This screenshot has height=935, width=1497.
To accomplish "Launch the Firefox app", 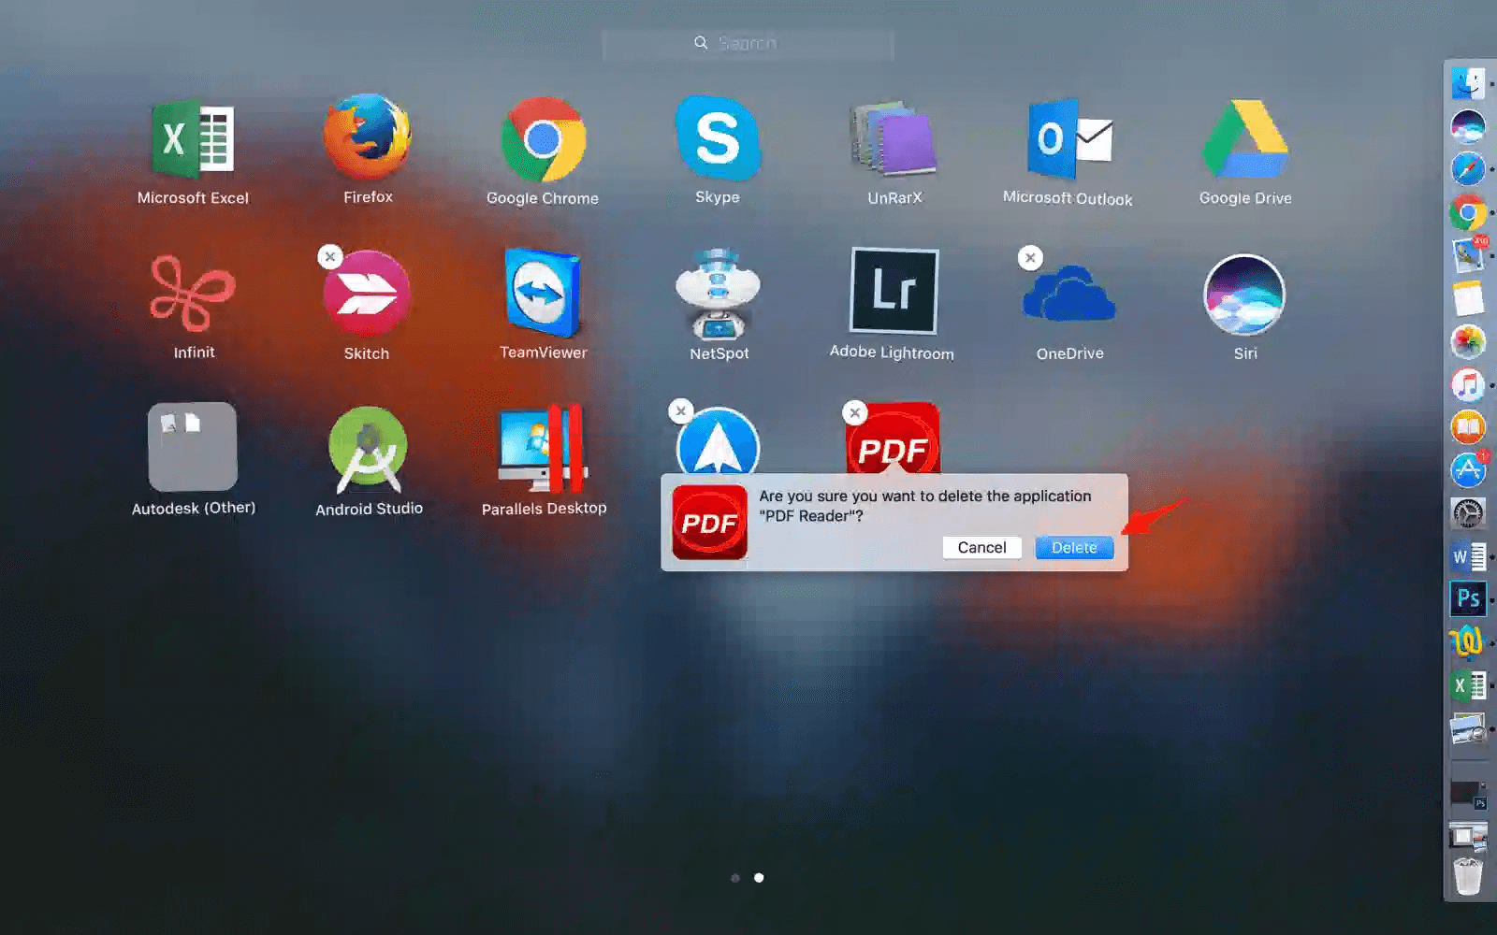I will tap(368, 137).
